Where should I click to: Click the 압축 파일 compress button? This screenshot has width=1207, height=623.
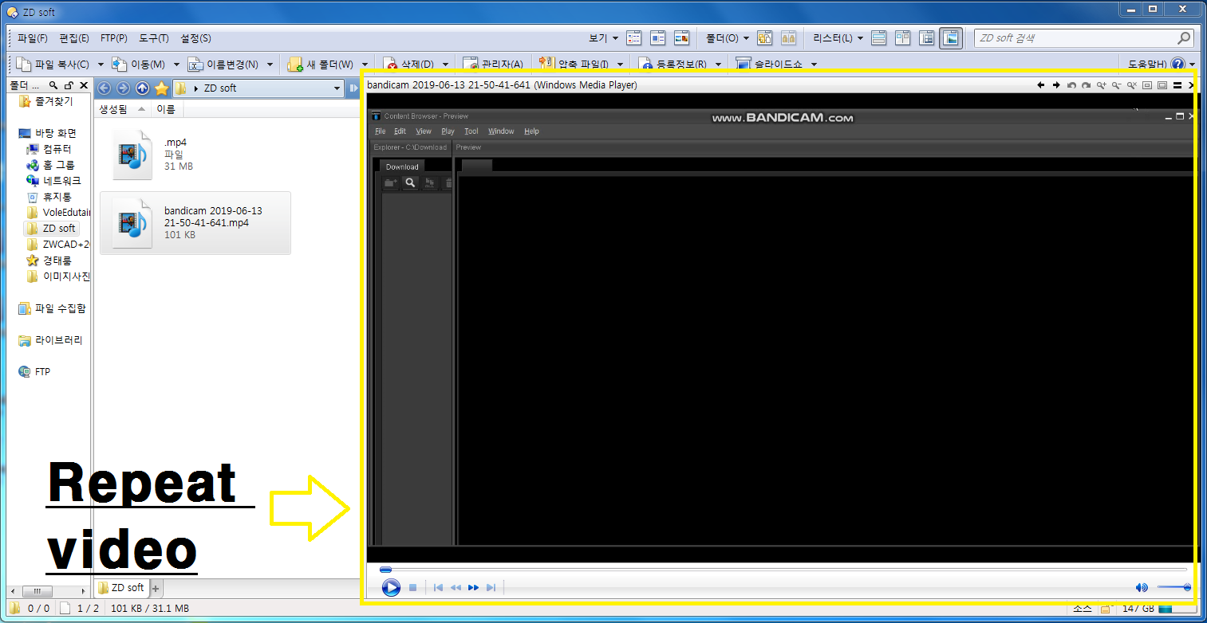coord(574,65)
